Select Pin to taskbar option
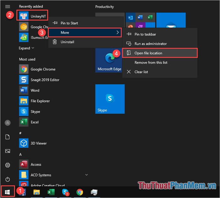Screen dimensions: 220x198 (x=145, y=34)
